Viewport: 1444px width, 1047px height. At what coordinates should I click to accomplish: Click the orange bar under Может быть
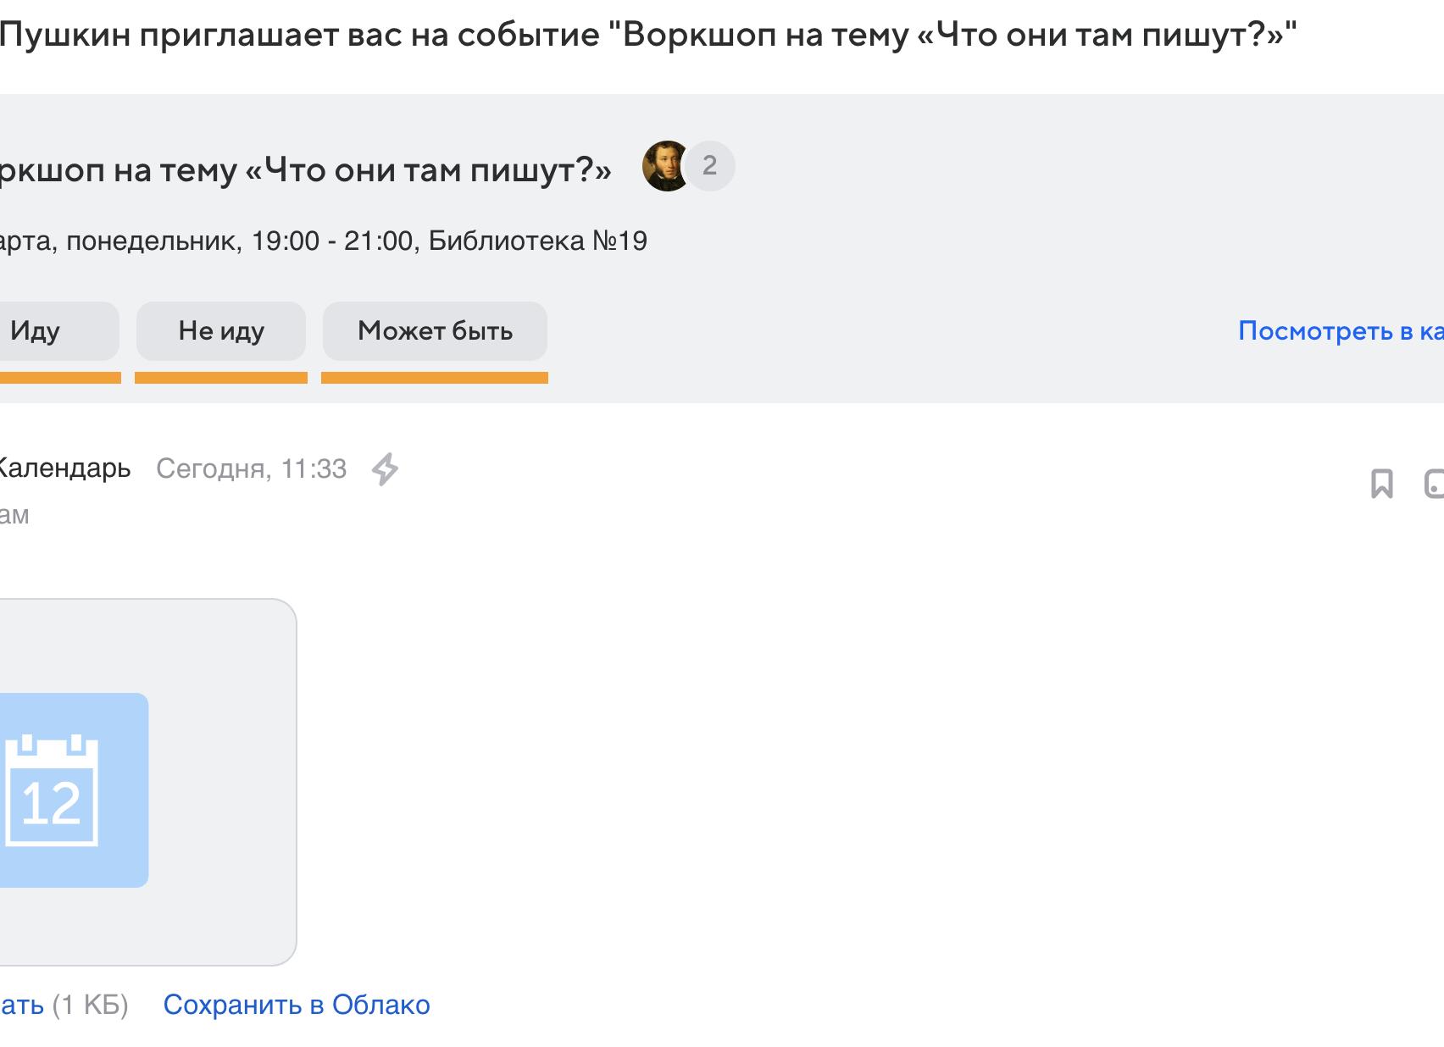435,375
